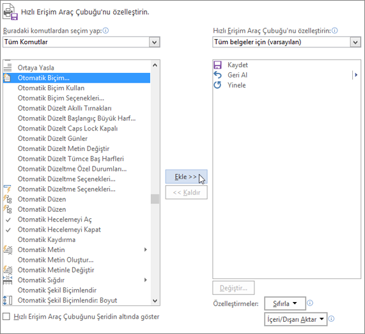Click the Otomatik Biçim... icon

pyautogui.click(x=7, y=77)
